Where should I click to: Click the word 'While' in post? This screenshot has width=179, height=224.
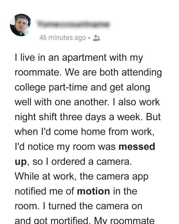pyautogui.click(x=27, y=176)
